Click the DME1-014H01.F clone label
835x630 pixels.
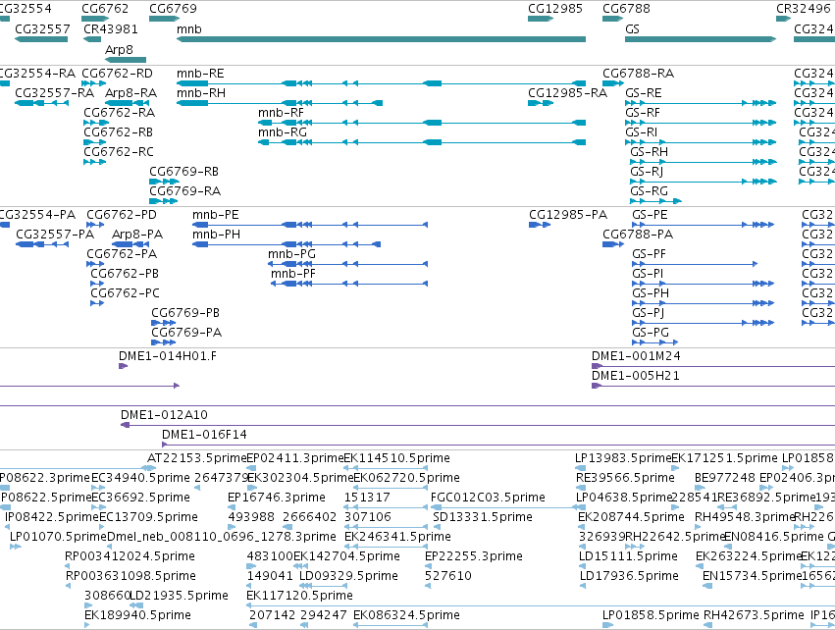[168, 356]
